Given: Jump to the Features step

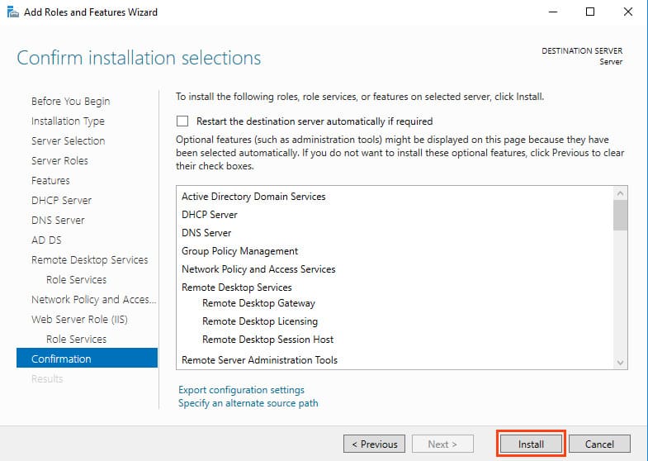Looking at the screenshot, I should (50, 180).
